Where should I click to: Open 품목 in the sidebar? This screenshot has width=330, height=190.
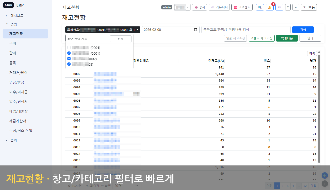tap(25, 63)
